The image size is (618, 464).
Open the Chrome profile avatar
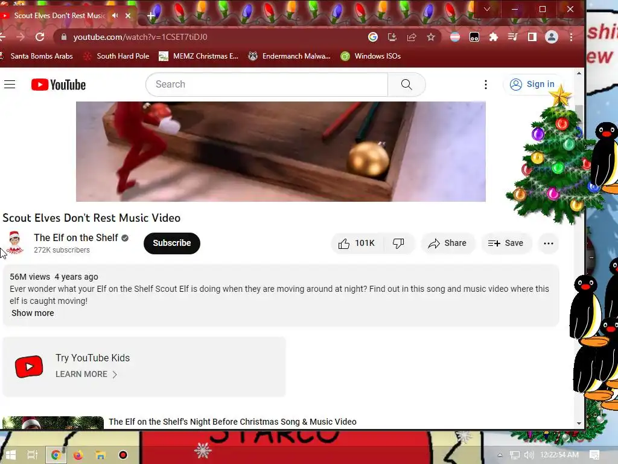pos(552,37)
